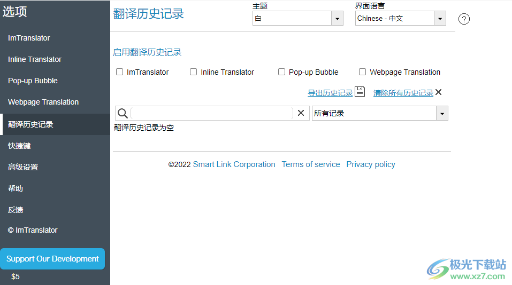The image size is (512, 285).
Task: Open Smart Link Corporation link
Action: point(234,164)
